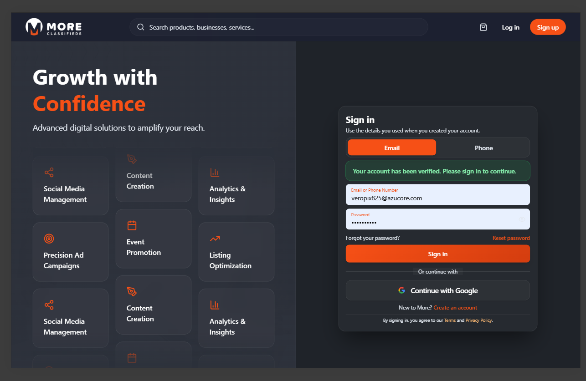Click the search products input field
This screenshot has width=586, height=381.
(283, 27)
